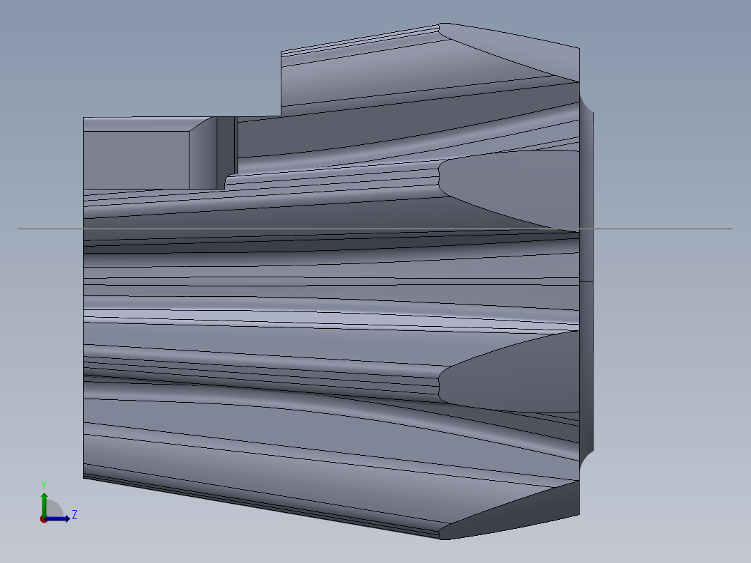The height and width of the screenshot is (563, 751).
Task: Select the horizontal centerline axis
Action: 375,229
